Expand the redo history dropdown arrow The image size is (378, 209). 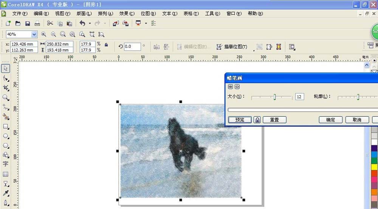pyautogui.click(x=105, y=23)
